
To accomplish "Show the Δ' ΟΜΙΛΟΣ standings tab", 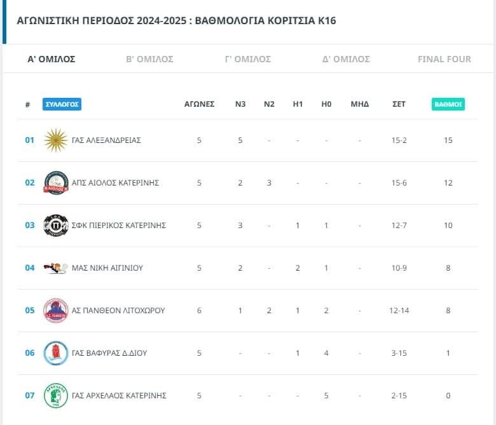I will click(x=346, y=59).
